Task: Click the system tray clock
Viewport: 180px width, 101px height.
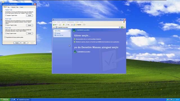Action: [178, 100]
